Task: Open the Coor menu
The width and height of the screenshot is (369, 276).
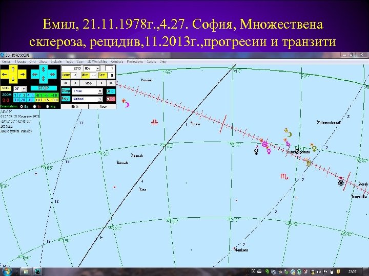Action: [80, 61]
